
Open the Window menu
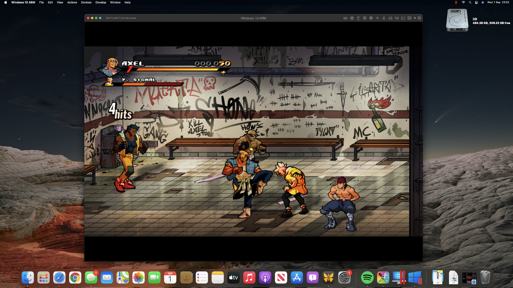click(115, 2)
